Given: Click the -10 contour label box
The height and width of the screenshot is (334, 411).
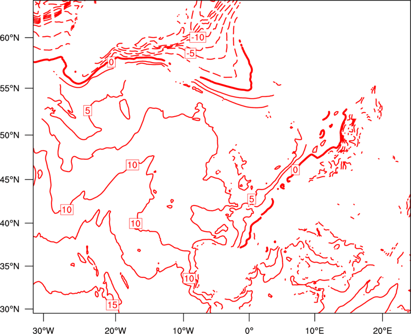Looking at the screenshot, I should [x=198, y=38].
